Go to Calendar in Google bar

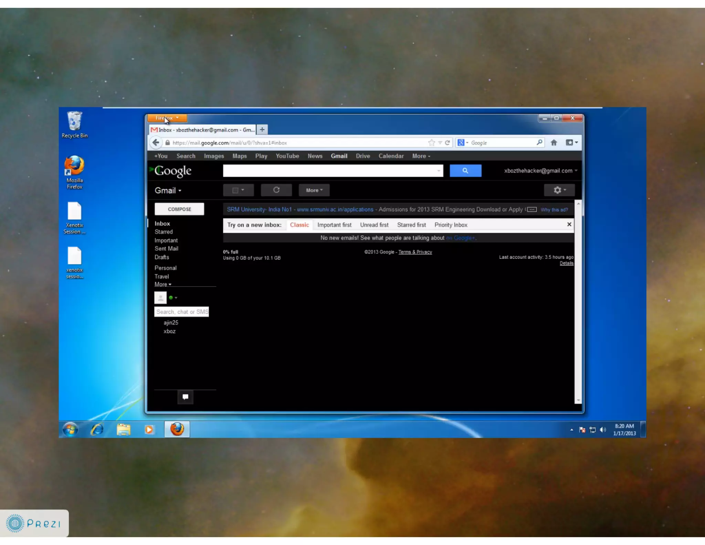pyautogui.click(x=391, y=156)
